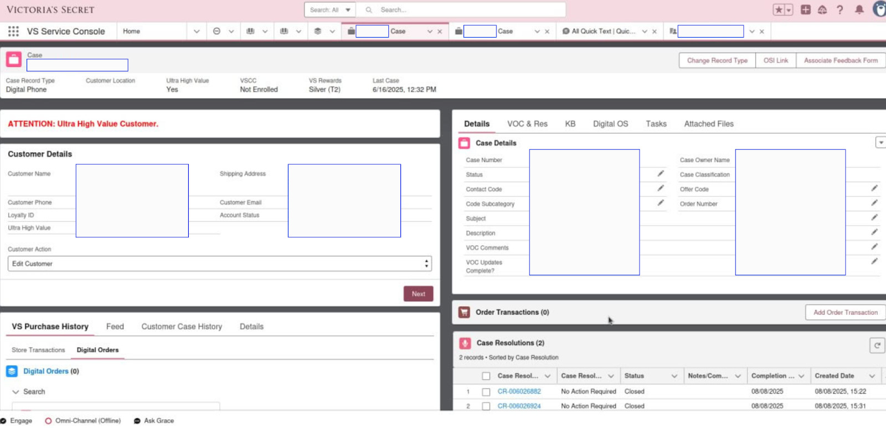Click the Next button
This screenshot has width=886, height=428.
(x=418, y=294)
